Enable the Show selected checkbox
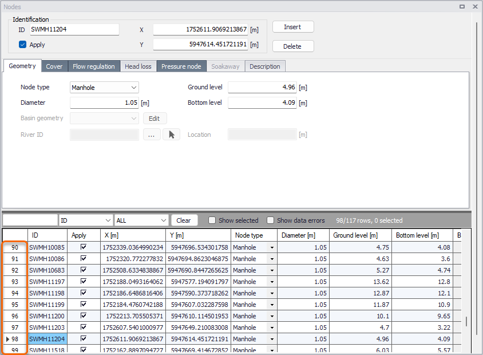 pyautogui.click(x=212, y=220)
